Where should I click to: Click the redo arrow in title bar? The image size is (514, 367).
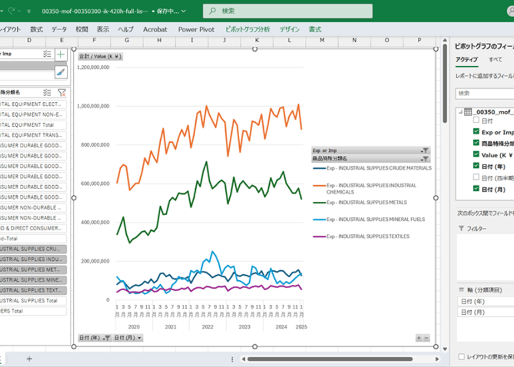(12, 11)
